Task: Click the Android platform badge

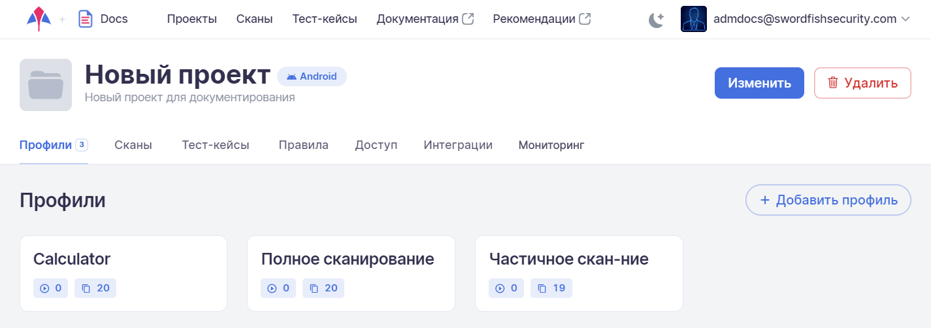Action: (312, 76)
